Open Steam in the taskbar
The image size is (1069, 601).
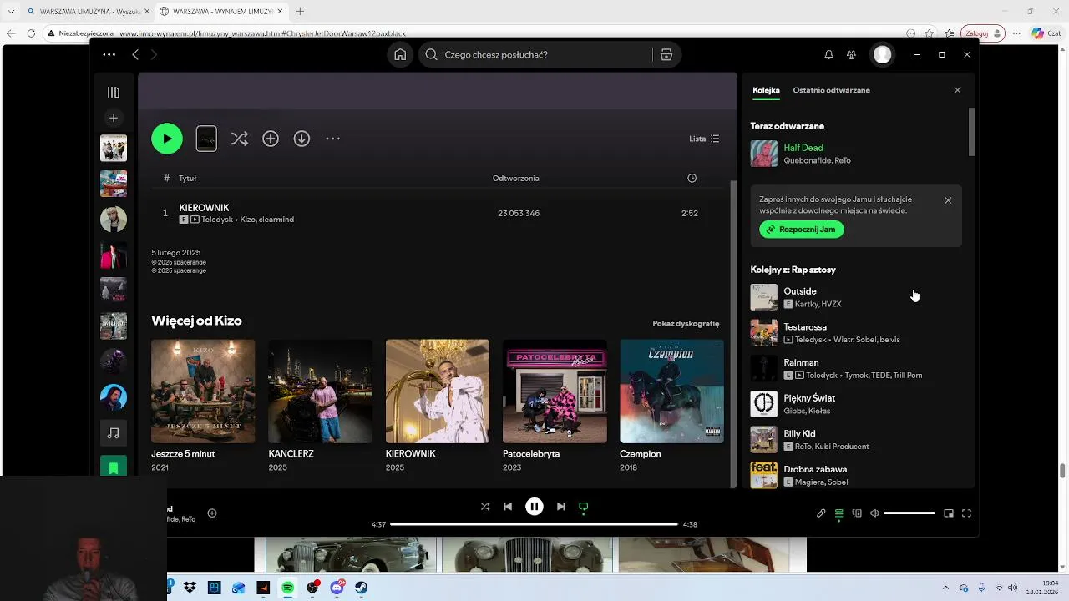point(361,588)
